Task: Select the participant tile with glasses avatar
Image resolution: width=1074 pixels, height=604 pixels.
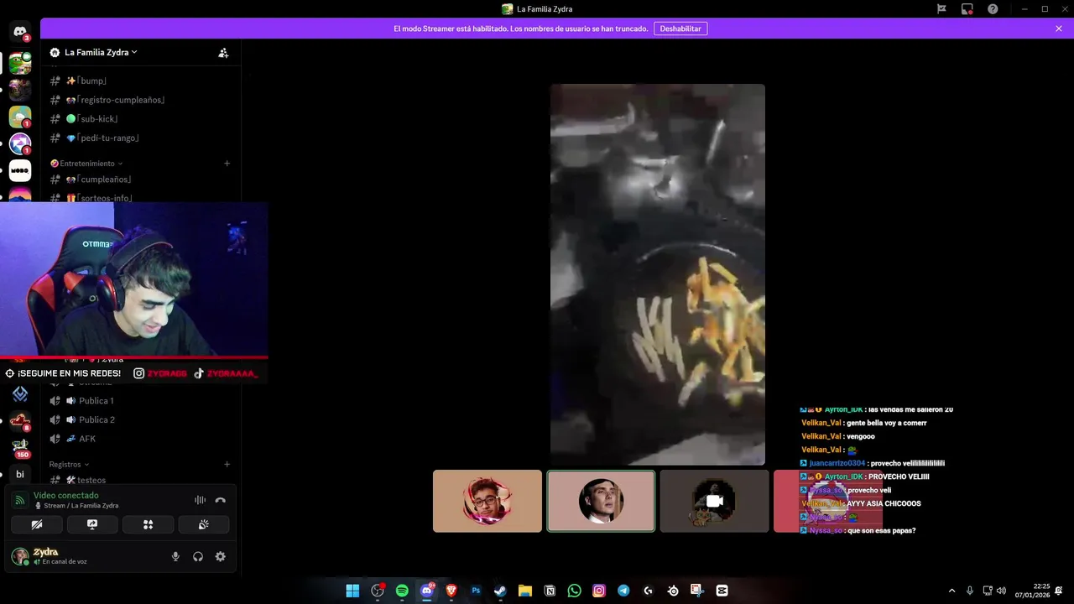Action: click(487, 501)
